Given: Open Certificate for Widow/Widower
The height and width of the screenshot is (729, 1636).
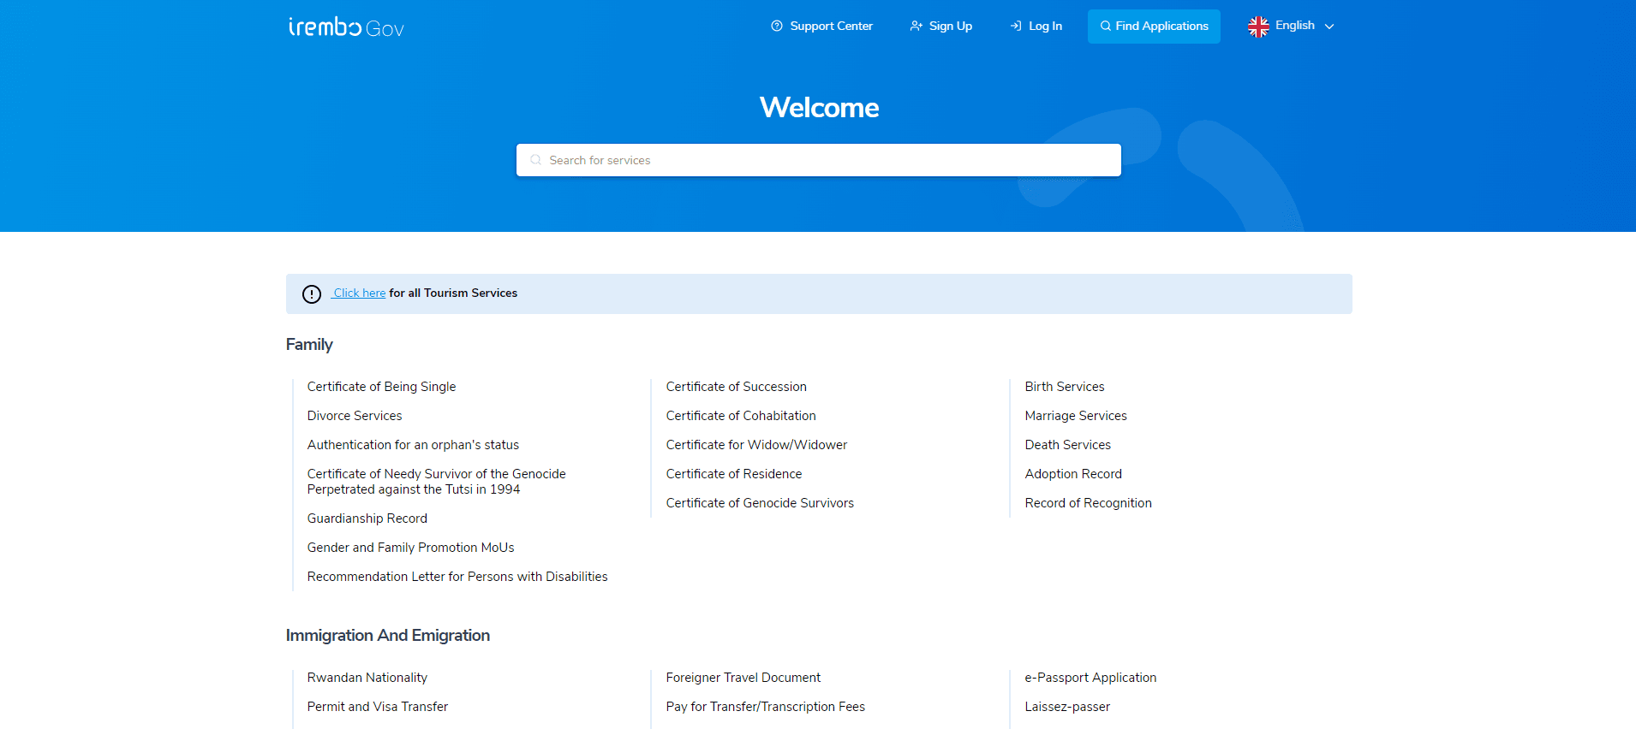Looking at the screenshot, I should click(x=756, y=445).
